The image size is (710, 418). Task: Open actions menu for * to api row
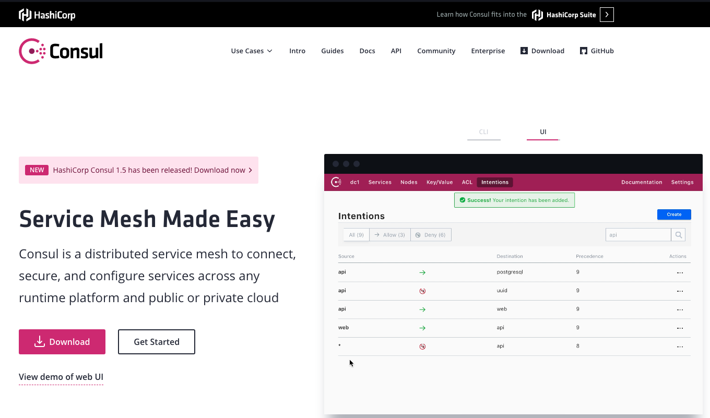(x=680, y=347)
